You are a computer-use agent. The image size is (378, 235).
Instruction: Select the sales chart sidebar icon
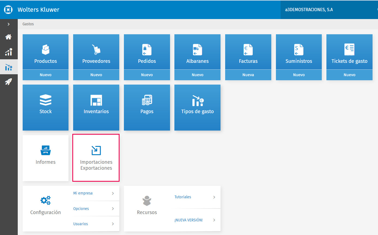point(8,52)
